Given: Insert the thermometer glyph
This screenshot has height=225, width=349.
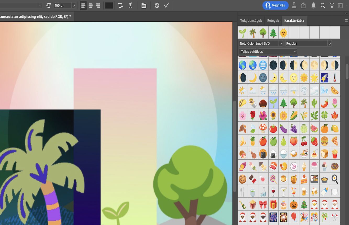Looking at the screenshot, I should tap(335, 78).
